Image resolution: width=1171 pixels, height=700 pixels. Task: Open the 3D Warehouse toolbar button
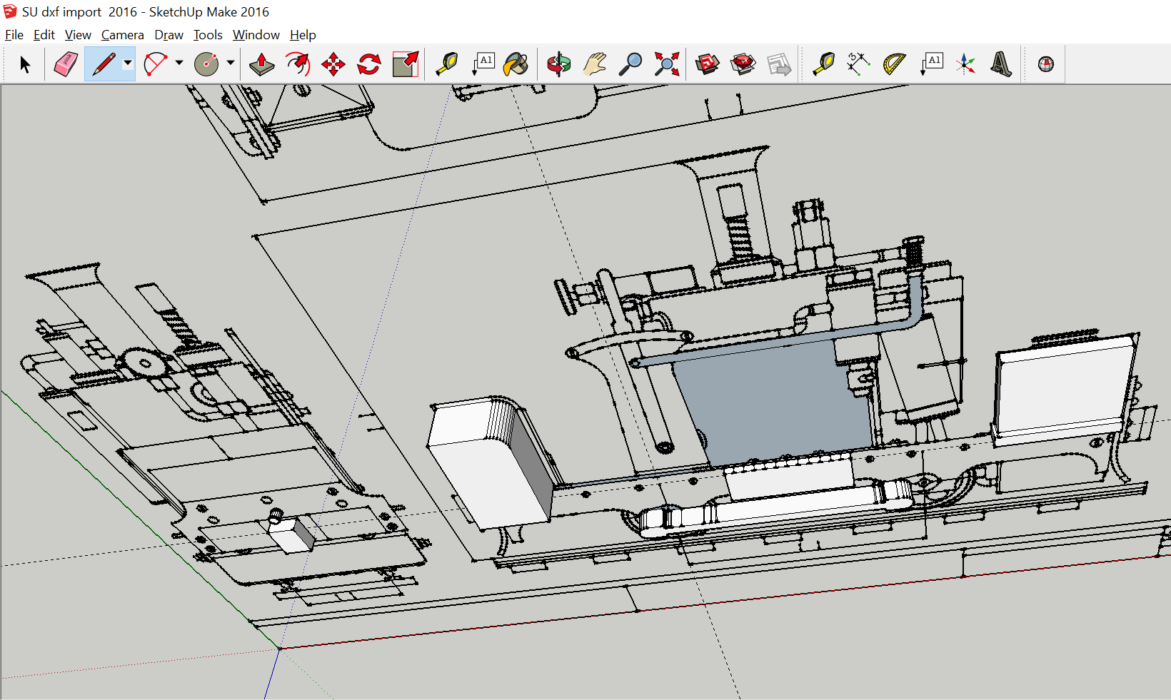coord(707,64)
